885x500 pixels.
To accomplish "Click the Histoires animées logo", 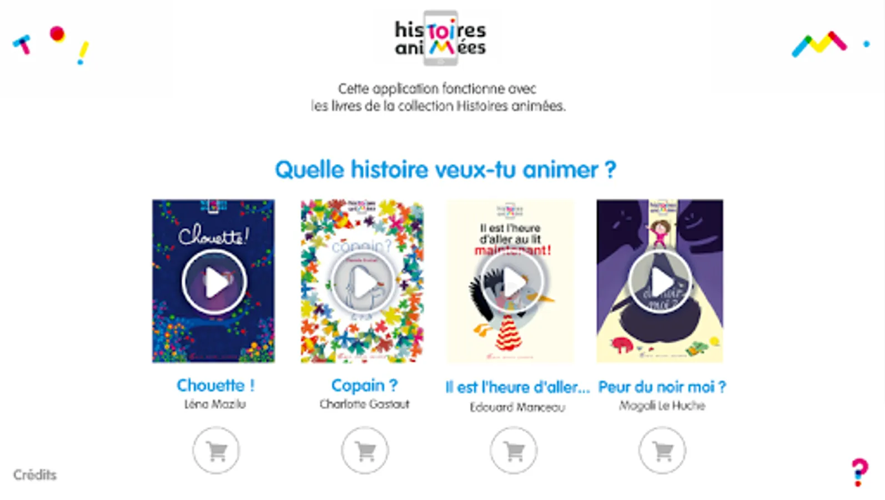I will [440, 38].
